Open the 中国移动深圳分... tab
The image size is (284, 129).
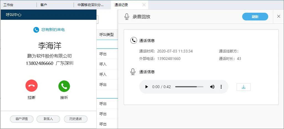pos(90,5)
